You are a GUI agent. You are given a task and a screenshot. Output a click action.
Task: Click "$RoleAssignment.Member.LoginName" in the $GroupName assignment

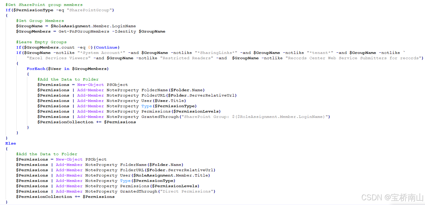pos(93,26)
